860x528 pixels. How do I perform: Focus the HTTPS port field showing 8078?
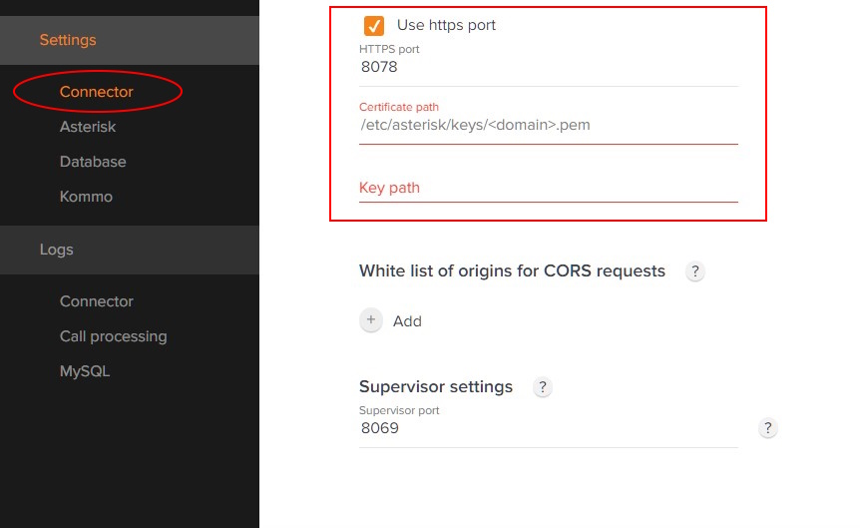(548, 68)
